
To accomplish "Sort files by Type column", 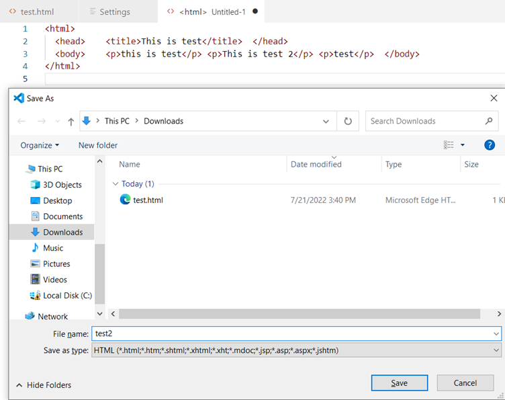I will click(x=394, y=165).
